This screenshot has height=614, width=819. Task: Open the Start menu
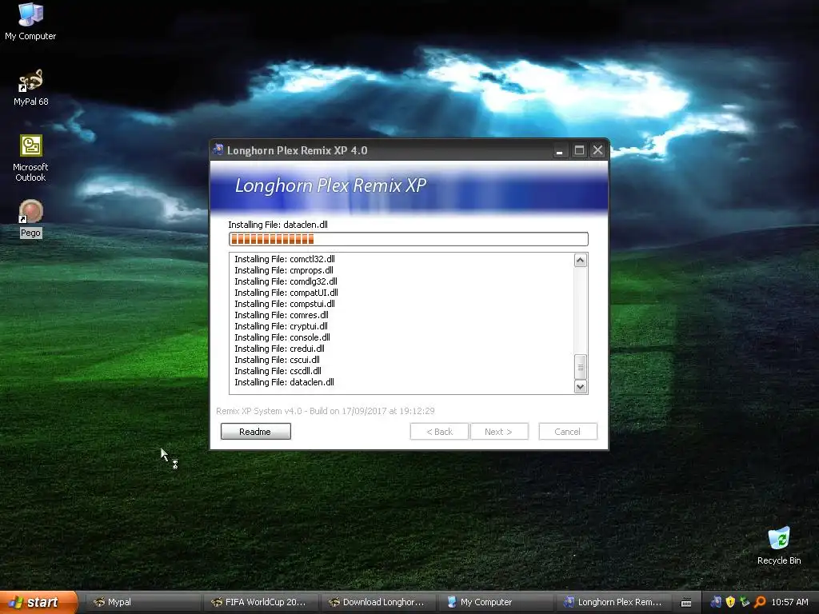coord(38,602)
